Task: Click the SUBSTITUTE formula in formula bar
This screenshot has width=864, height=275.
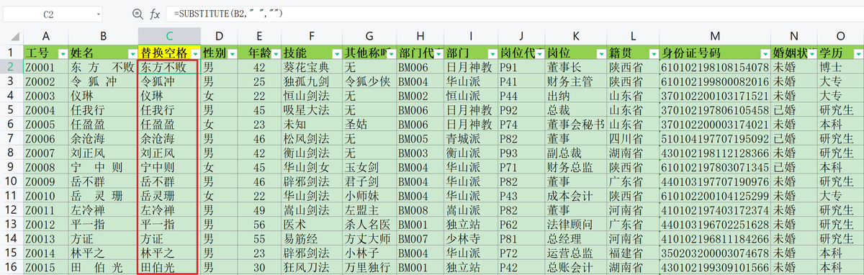Action: (228, 14)
